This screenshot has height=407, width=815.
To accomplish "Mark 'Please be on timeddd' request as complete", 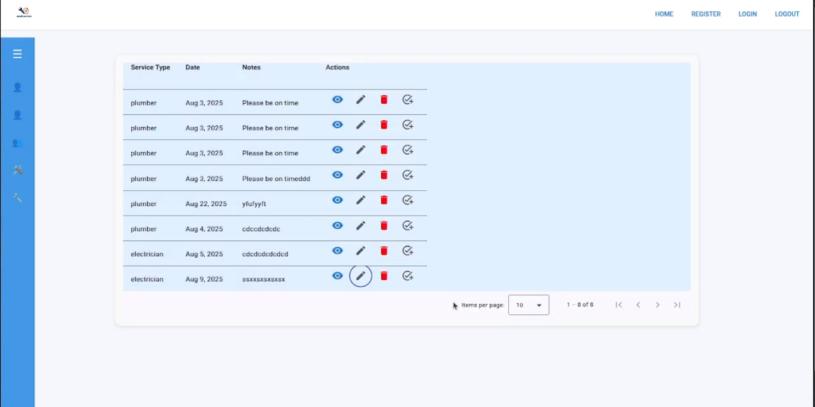I will pos(408,175).
